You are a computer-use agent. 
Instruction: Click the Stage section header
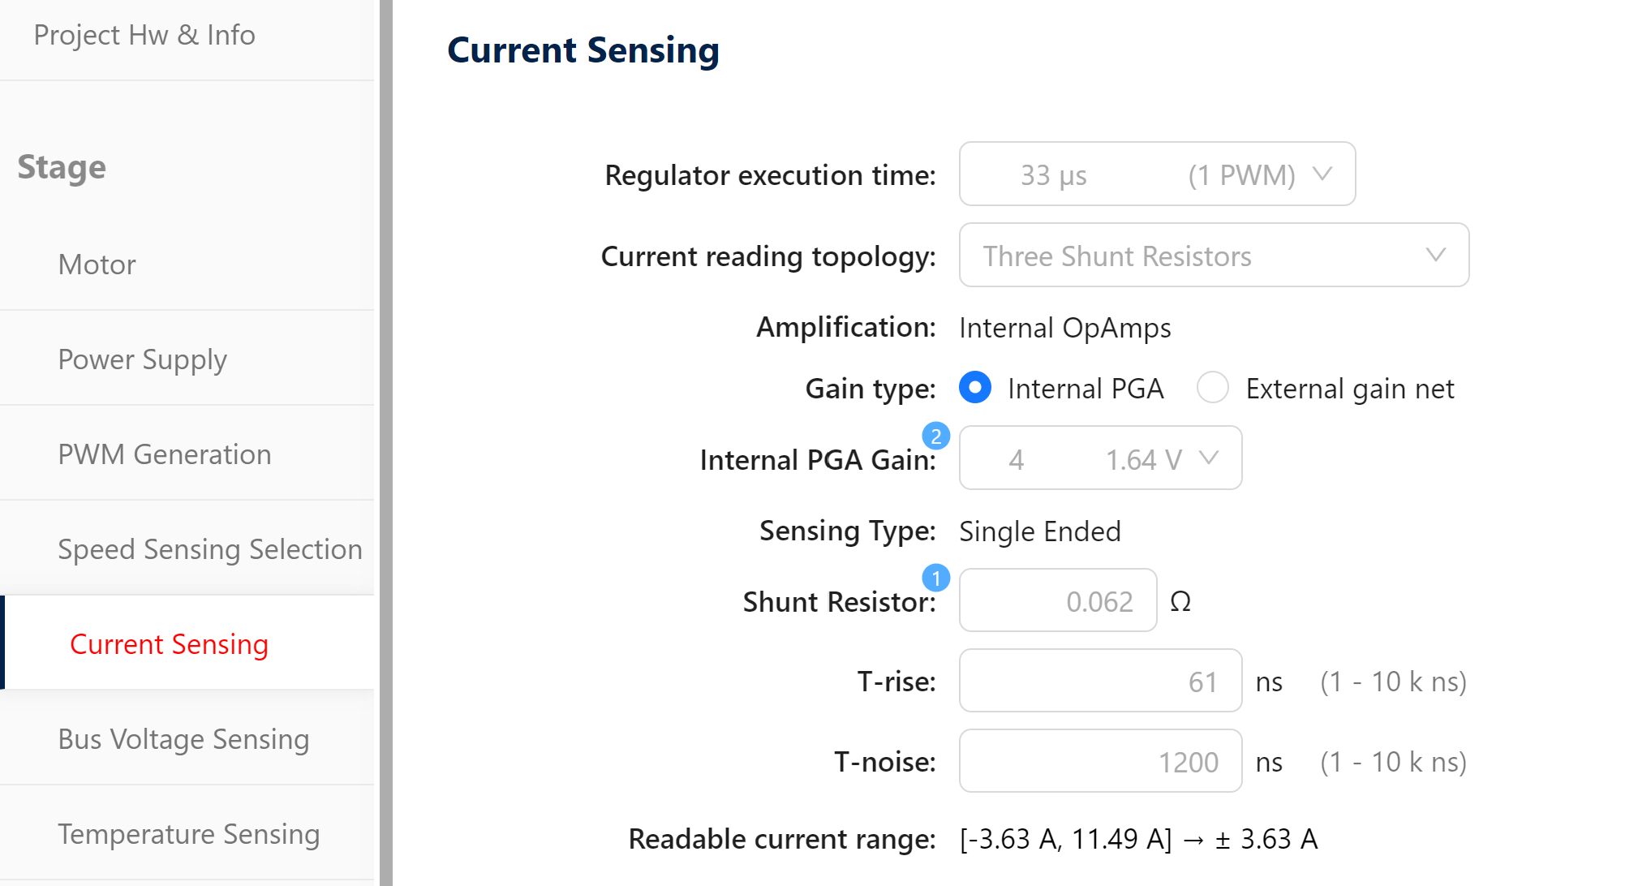(x=61, y=167)
